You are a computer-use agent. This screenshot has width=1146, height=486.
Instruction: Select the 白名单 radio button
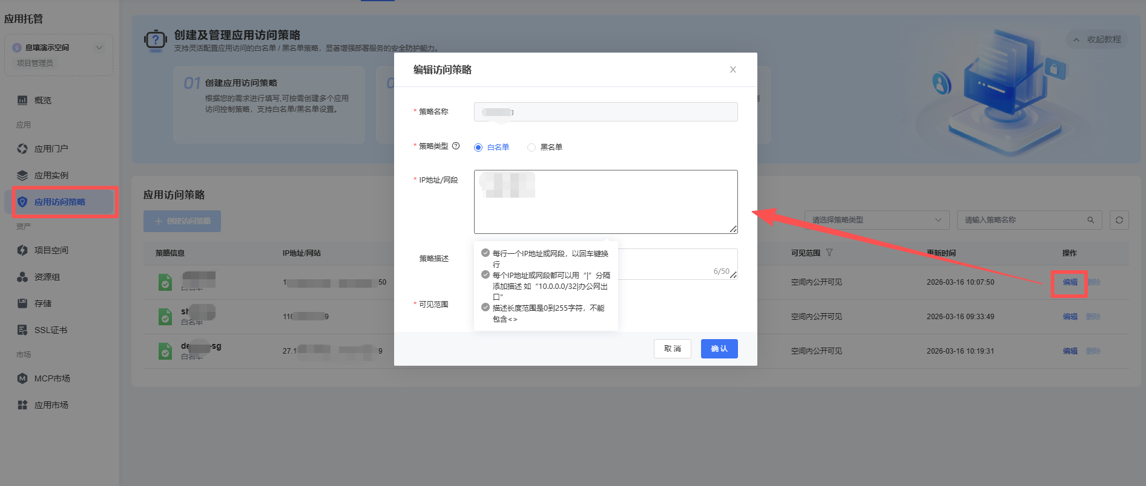pyautogui.click(x=478, y=147)
